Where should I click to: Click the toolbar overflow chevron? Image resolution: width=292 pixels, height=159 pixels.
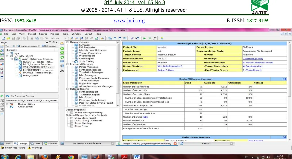(x=65, y=38)
